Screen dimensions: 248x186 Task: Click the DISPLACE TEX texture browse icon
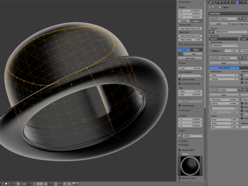pos(212,32)
